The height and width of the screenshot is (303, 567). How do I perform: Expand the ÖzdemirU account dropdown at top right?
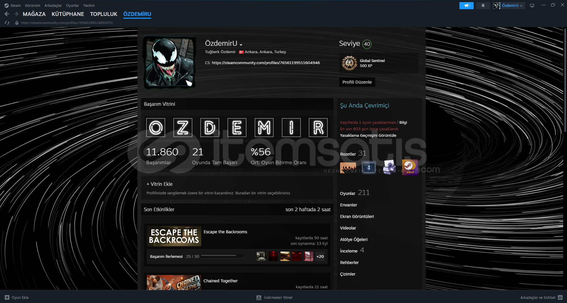(512, 6)
